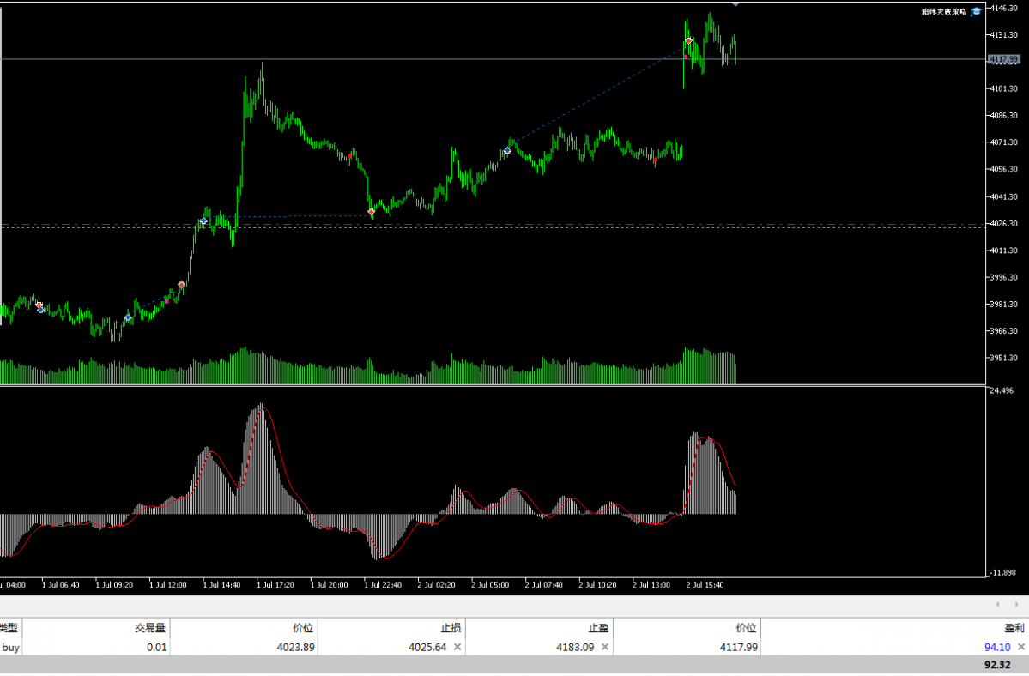Click the 1 Jul 22:40 time label

pos(383,585)
